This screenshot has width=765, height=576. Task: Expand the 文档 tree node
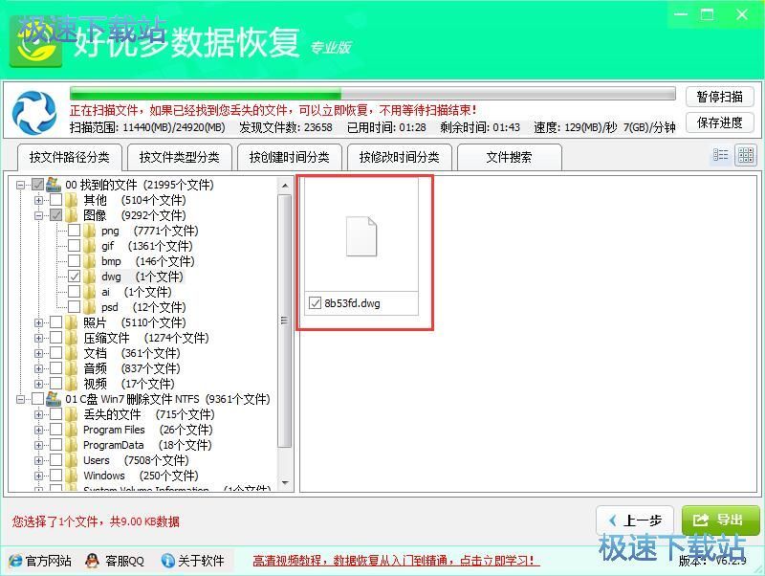(38, 353)
